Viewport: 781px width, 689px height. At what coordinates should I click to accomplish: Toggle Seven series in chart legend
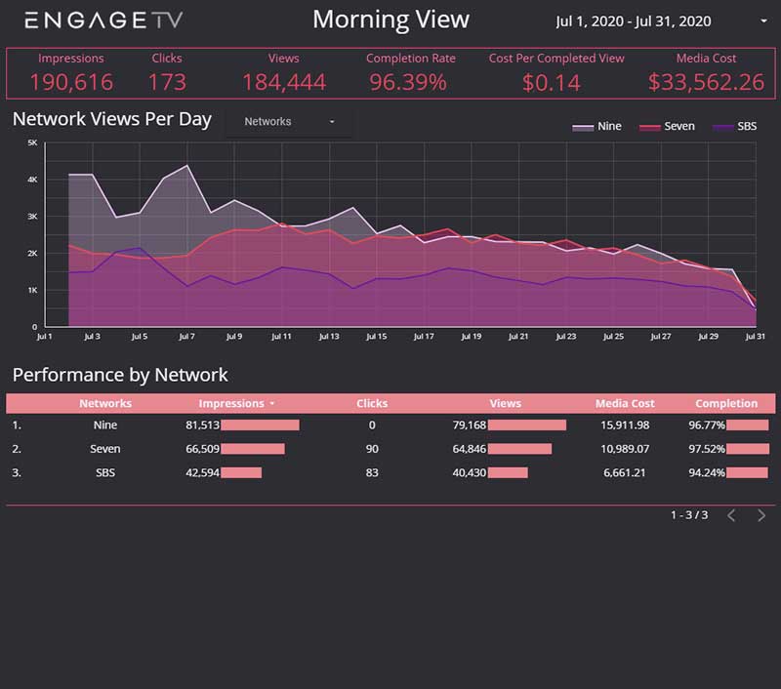point(667,127)
